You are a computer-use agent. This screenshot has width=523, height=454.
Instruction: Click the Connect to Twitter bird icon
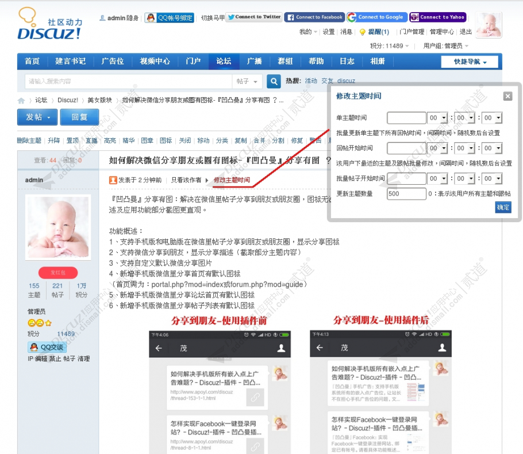(232, 17)
